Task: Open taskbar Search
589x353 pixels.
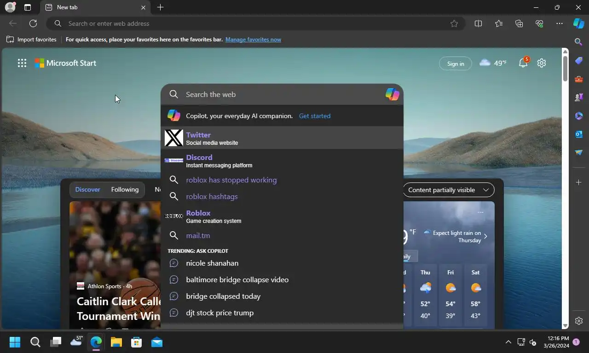Action: click(35, 342)
